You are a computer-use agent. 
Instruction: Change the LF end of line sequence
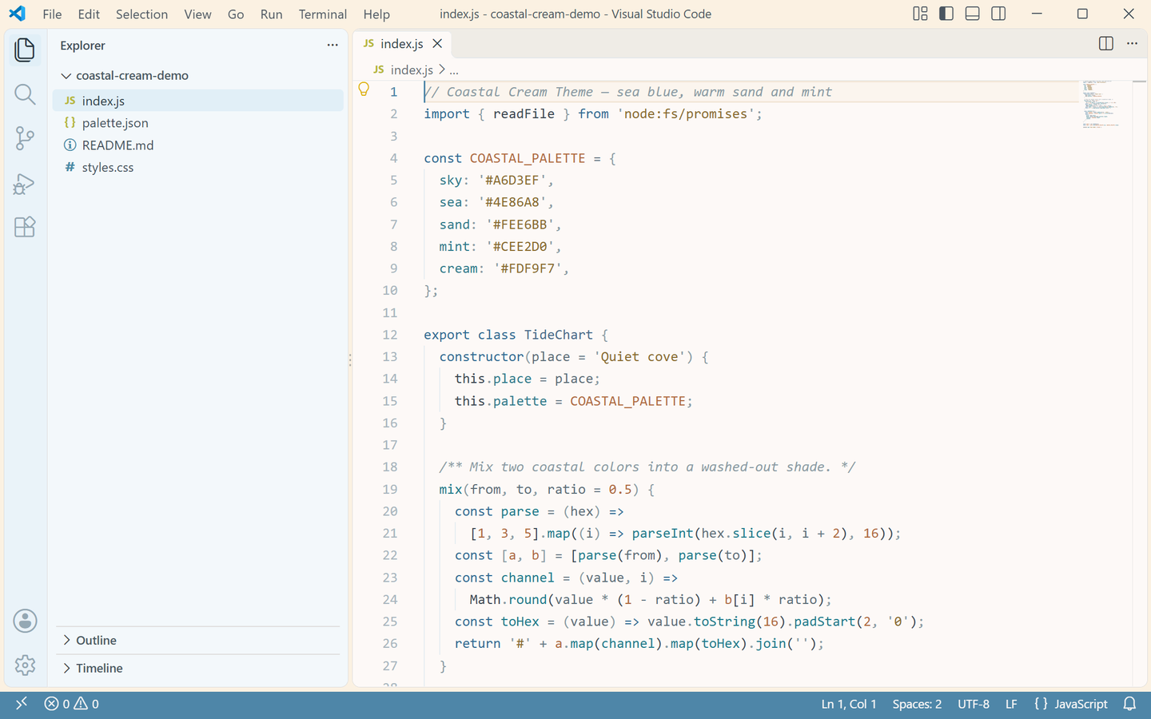tap(1011, 704)
